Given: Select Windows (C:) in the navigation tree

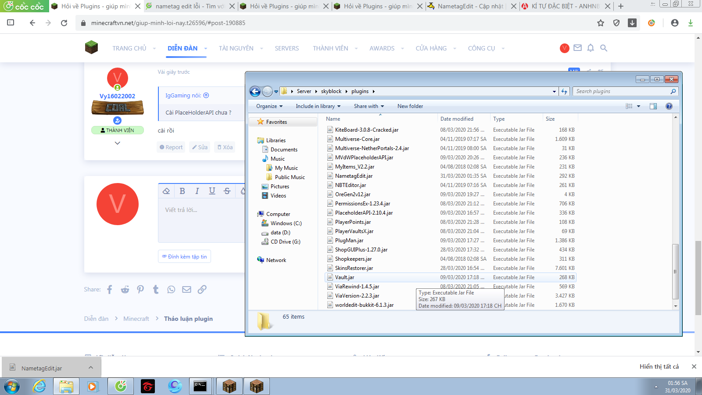Looking at the screenshot, I should click(x=282, y=223).
